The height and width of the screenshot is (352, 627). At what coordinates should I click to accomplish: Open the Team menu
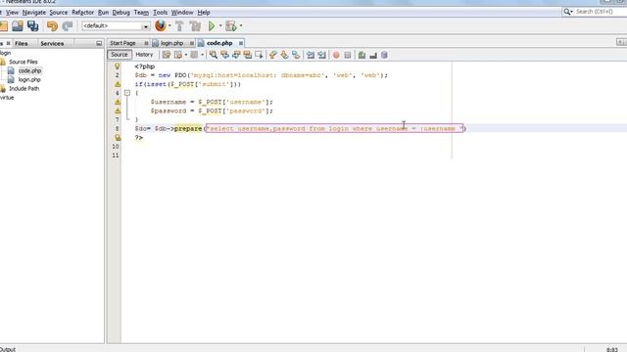(x=141, y=13)
